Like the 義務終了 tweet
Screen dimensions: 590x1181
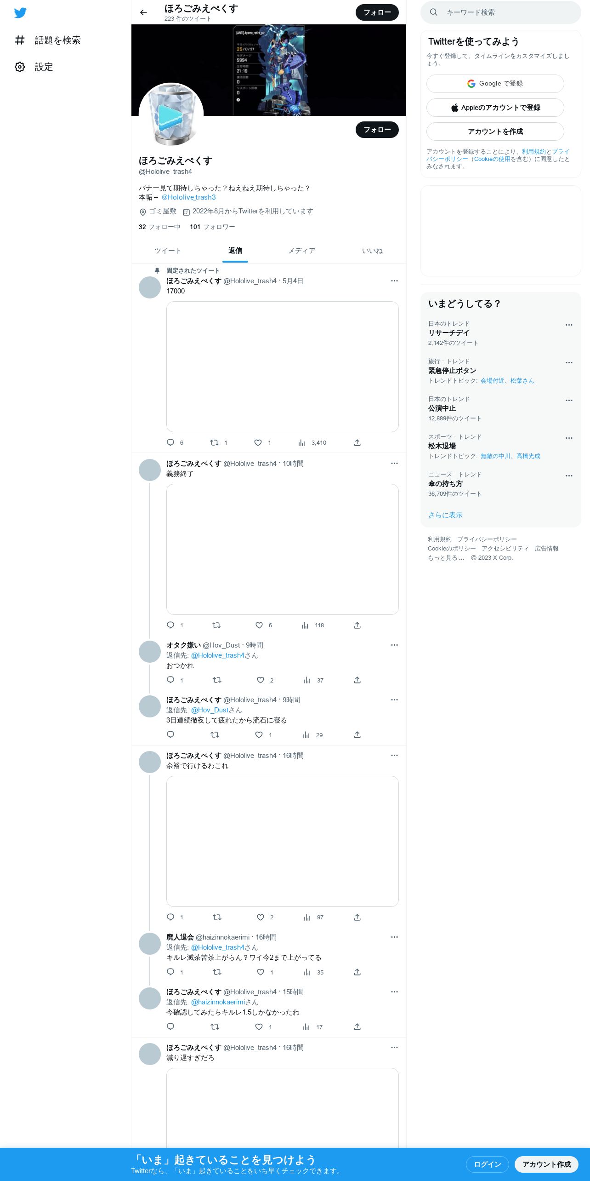coord(259,625)
